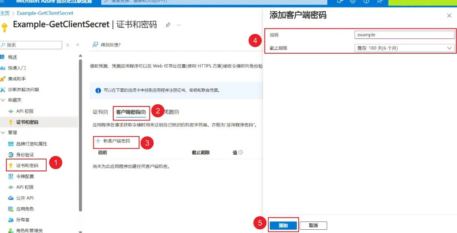
Task: Click the API 权限 icon under 收藏夹
Action: tap(11, 111)
